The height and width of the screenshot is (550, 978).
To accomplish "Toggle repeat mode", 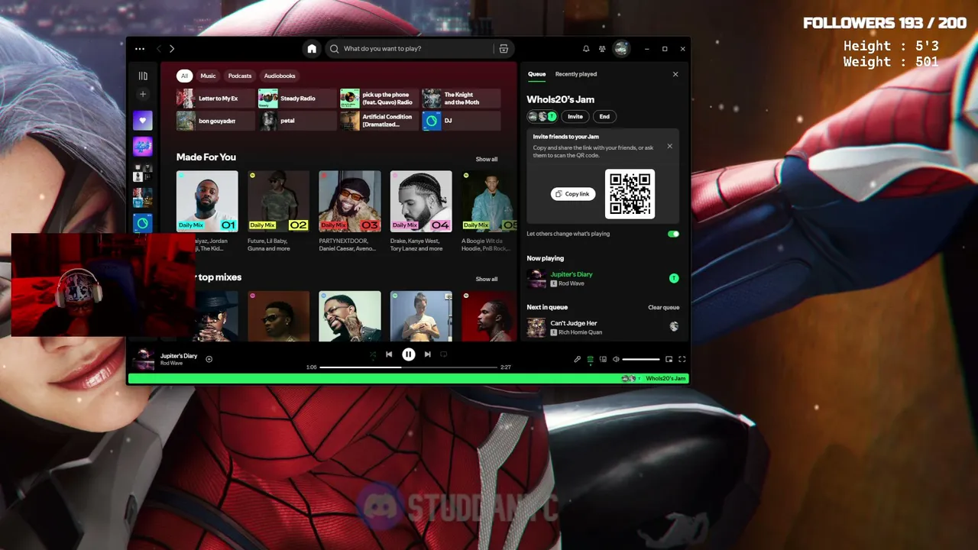I will pos(444,354).
